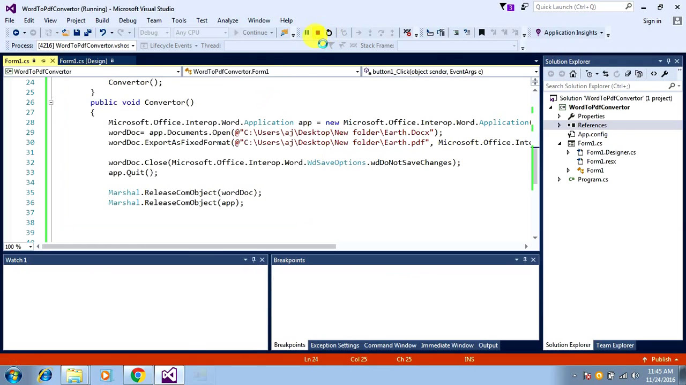Open the Debug menu

coord(128,20)
